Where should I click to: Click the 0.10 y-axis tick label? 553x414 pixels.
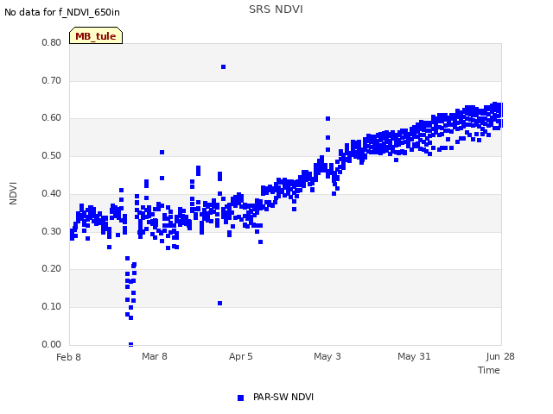coord(52,307)
